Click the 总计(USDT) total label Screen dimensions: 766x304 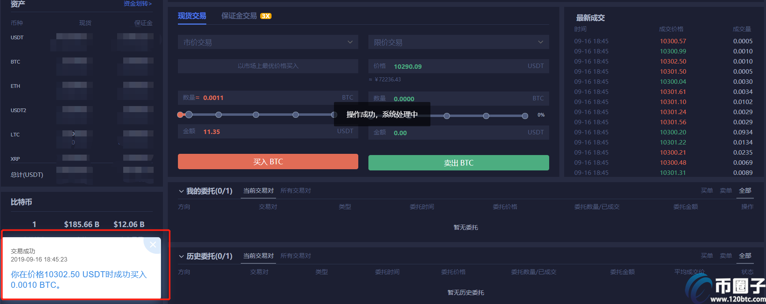[27, 175]
